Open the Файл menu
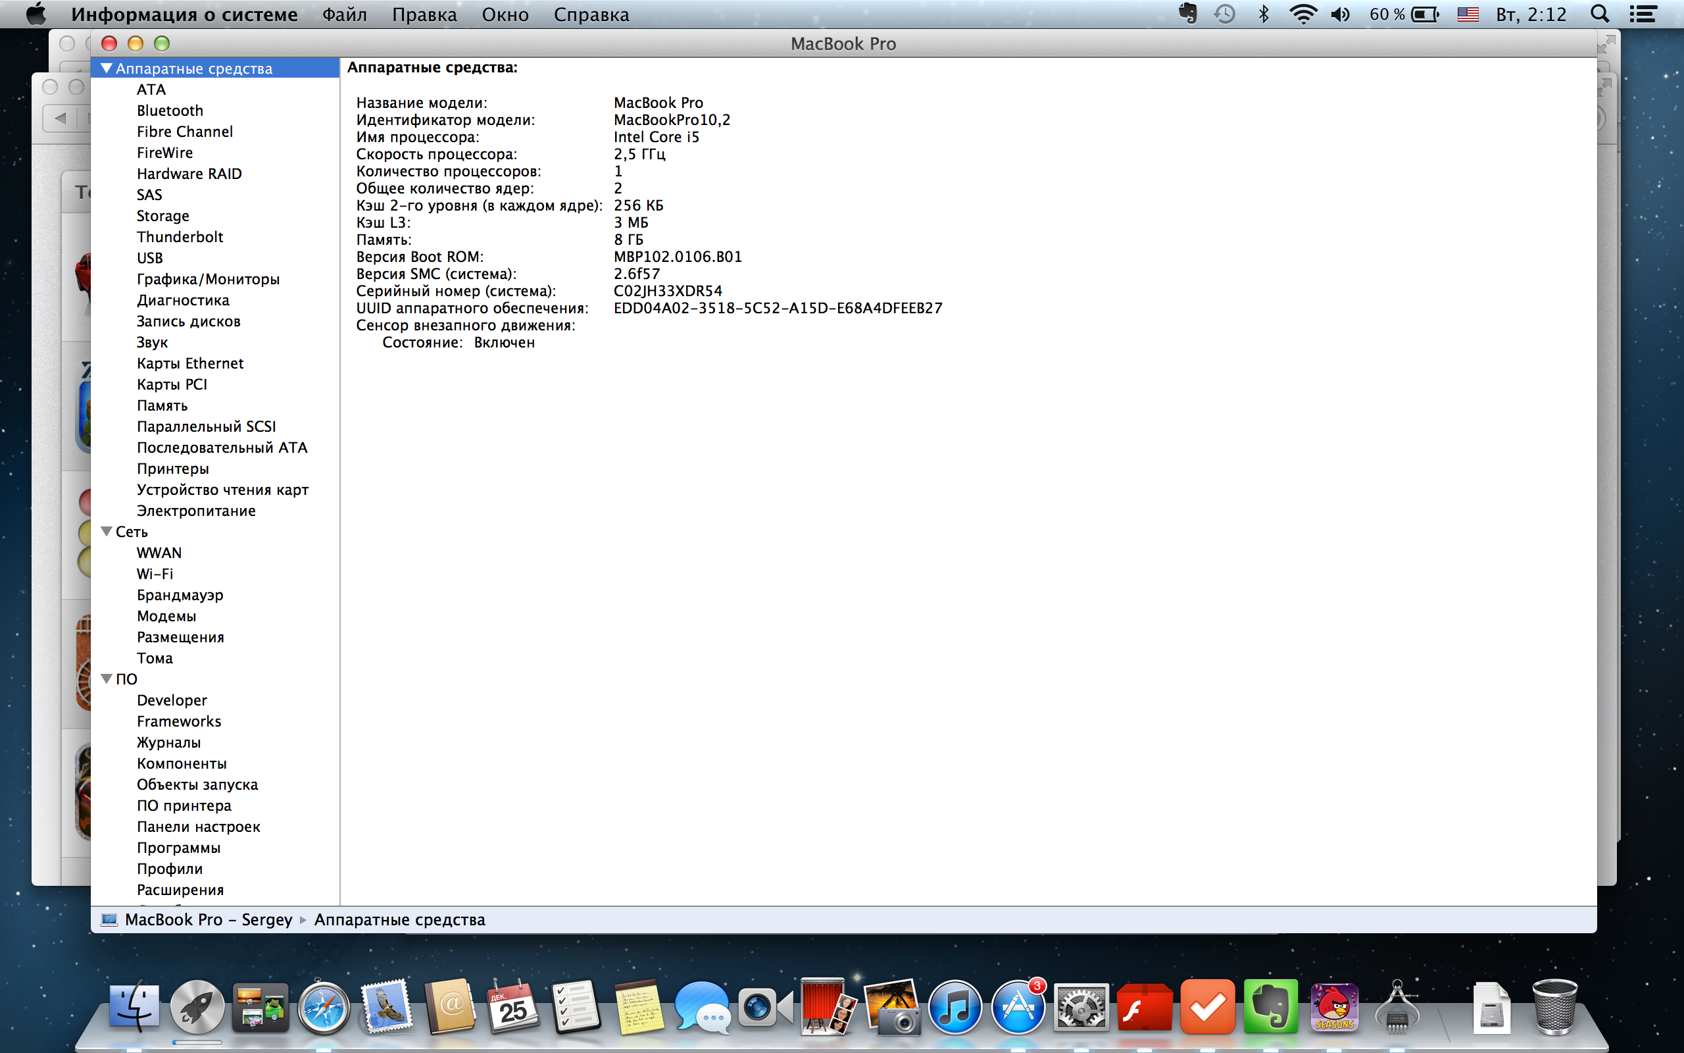Viewport: 1684px width, 1053px height. click(x=345, y=14)
